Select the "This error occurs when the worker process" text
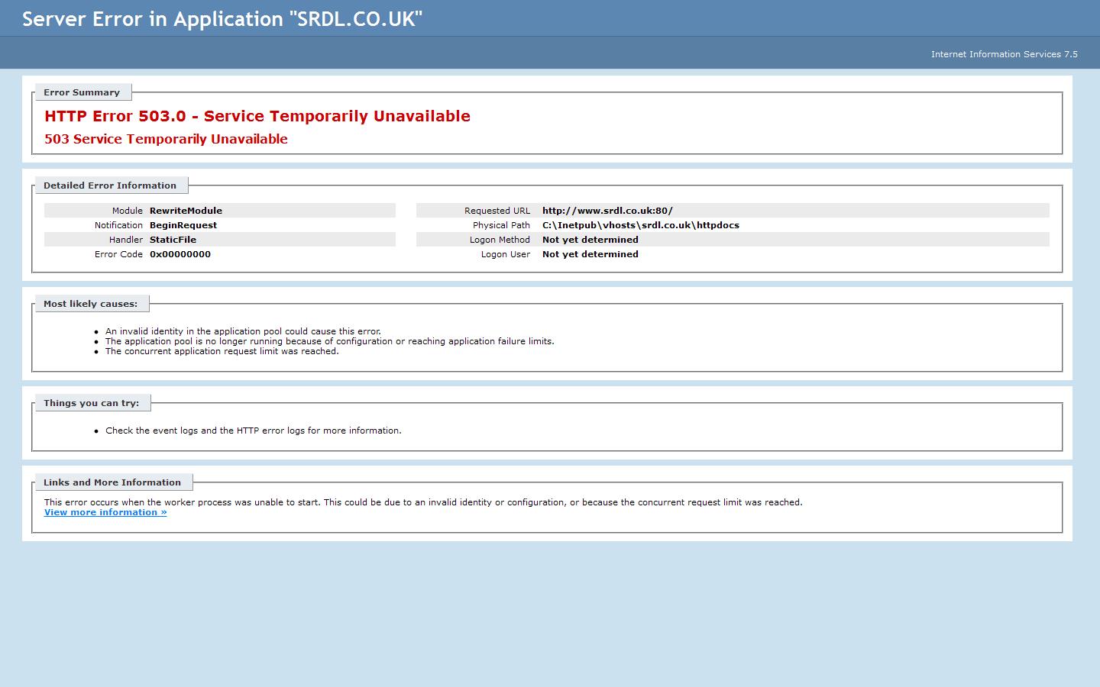Image resolution: width=1100 pixels, height=687 pixels. pos(423,502)
